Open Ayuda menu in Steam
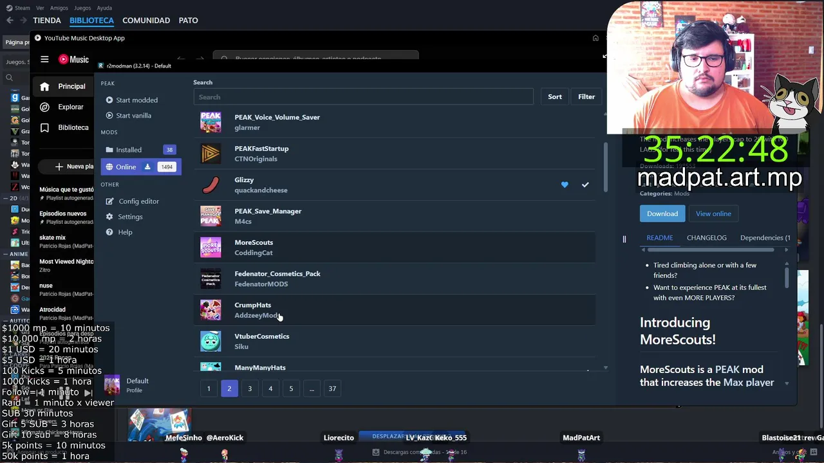The image size is (824, 463). pyautogui.click(x=104, y=8)
